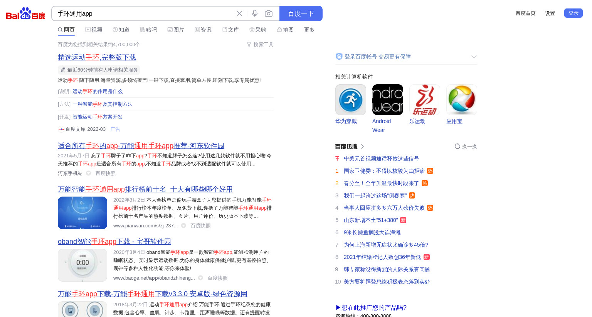The image size is (592, 317).
Task: Open hot search 美方要将拜登总统积极表态落到实处
Action: [x=387, y=282]
